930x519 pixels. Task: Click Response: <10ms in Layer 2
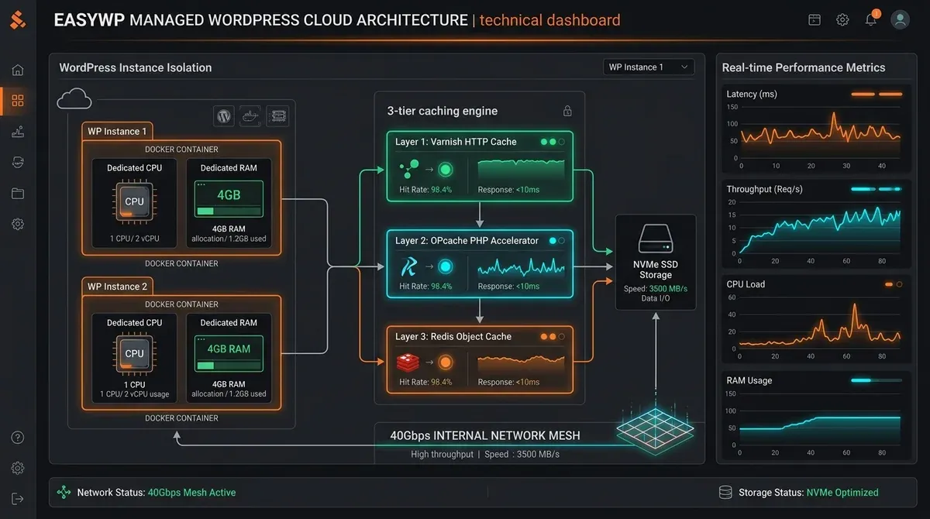click(x=508, y=287)
